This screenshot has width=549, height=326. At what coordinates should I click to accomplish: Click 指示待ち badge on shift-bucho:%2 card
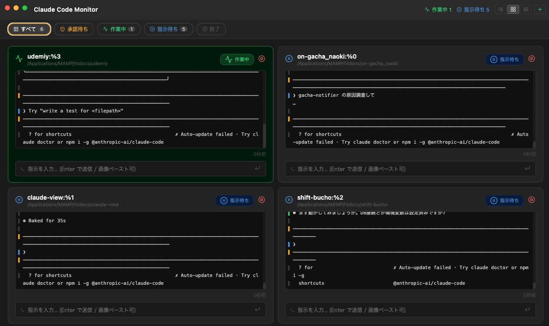[x=504, y=201]
